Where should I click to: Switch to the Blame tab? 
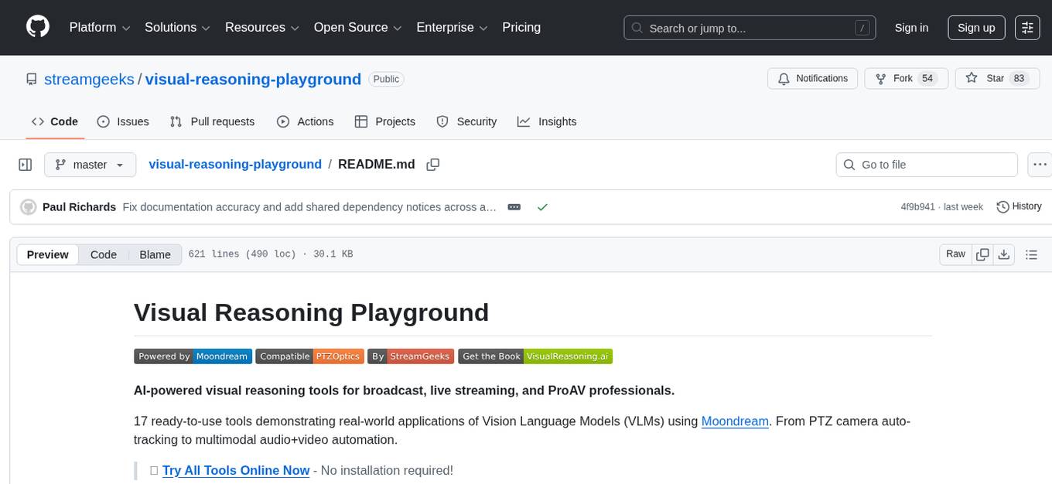pyautogui.click(x=155, y=254)
